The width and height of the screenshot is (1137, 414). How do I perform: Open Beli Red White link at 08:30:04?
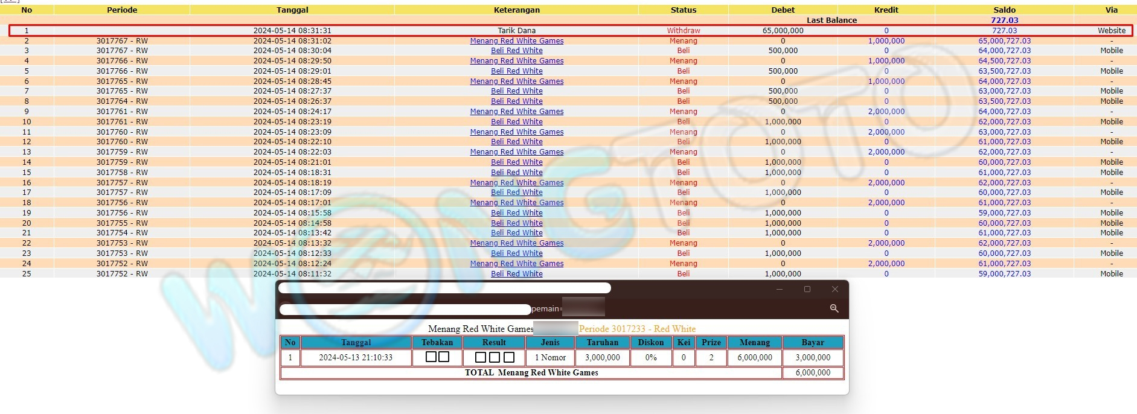click(516, 51)
